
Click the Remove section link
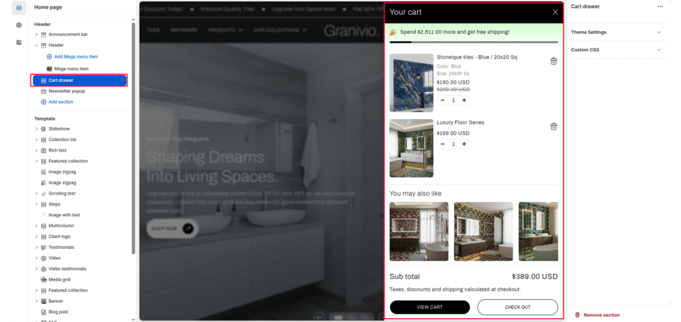point(601,315)
